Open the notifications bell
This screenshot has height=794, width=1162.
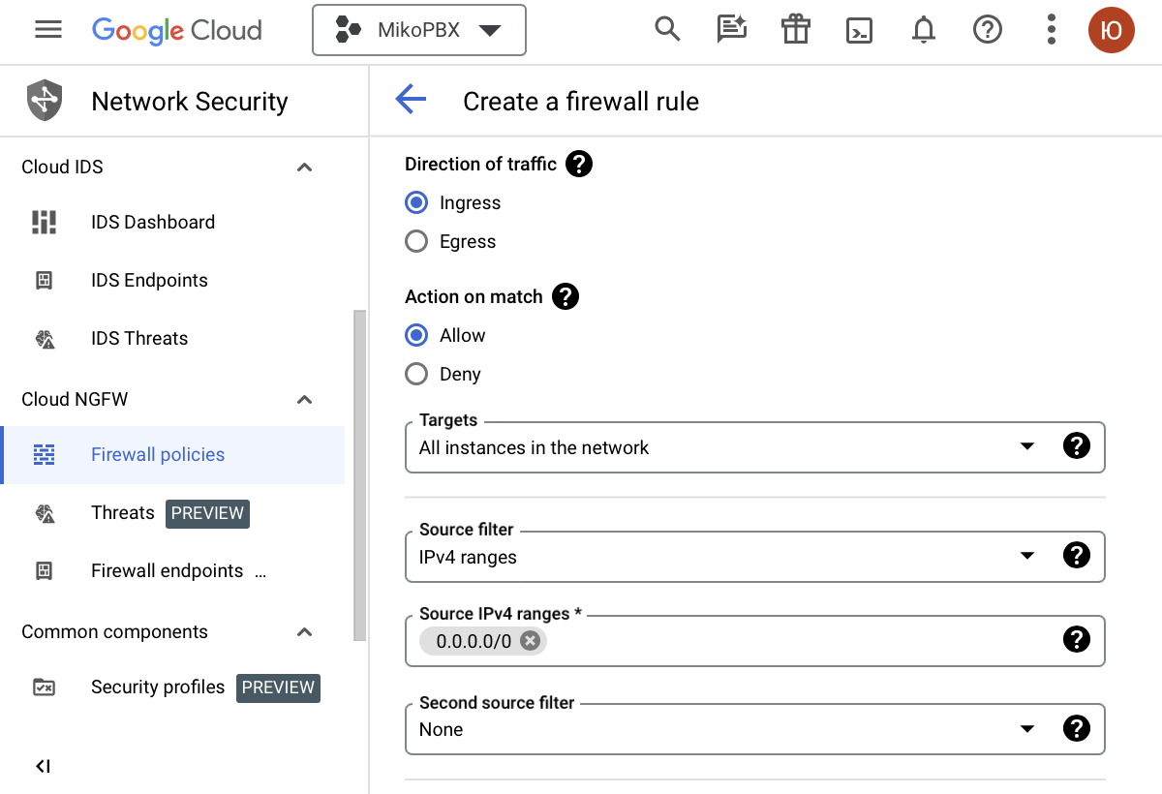924,31
